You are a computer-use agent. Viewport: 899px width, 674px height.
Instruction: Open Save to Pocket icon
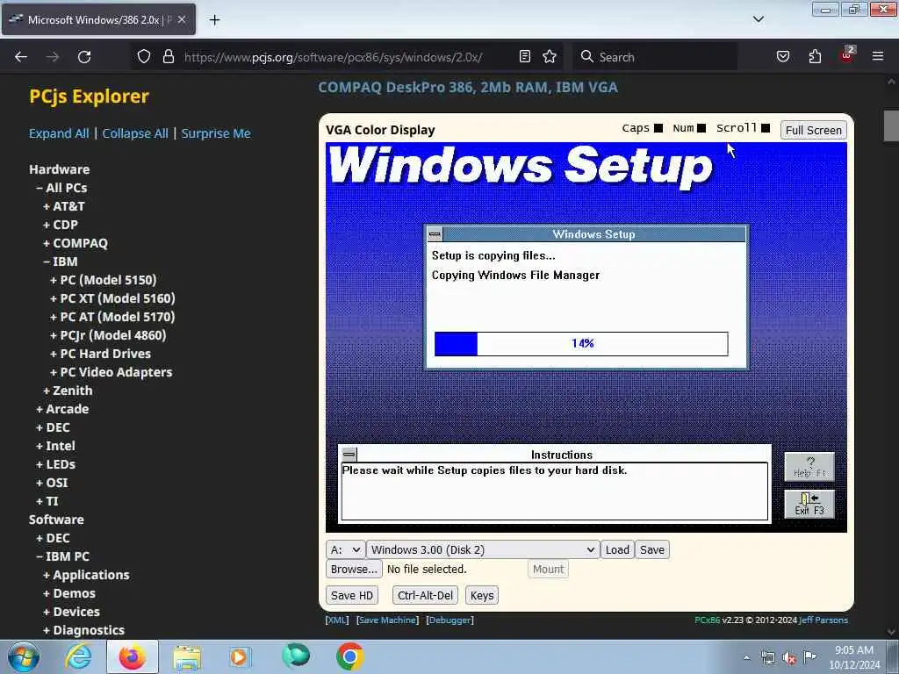point(782,56)
